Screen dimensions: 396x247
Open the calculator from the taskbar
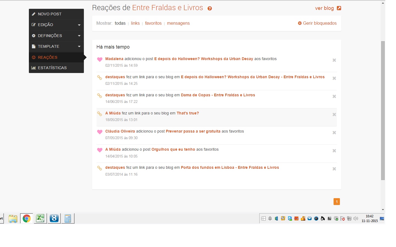click(x=68, y=218)
